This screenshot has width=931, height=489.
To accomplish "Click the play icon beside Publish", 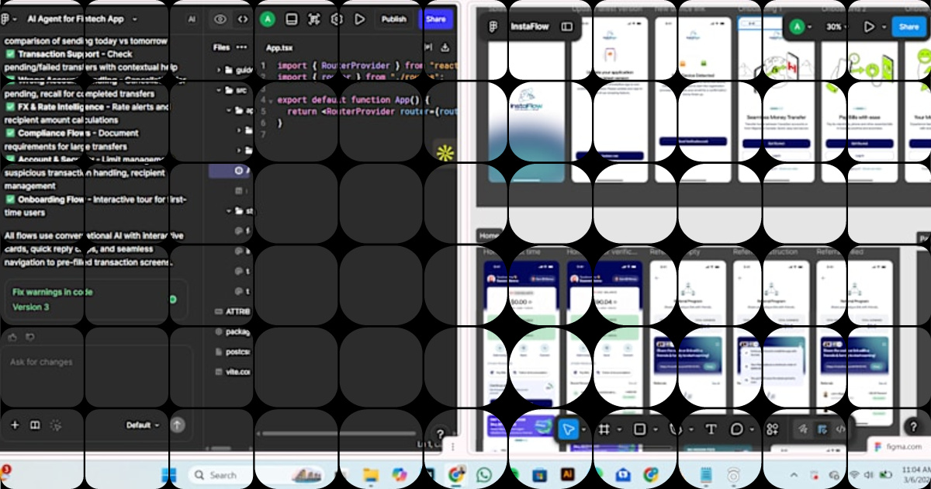I will click(360, 19).
